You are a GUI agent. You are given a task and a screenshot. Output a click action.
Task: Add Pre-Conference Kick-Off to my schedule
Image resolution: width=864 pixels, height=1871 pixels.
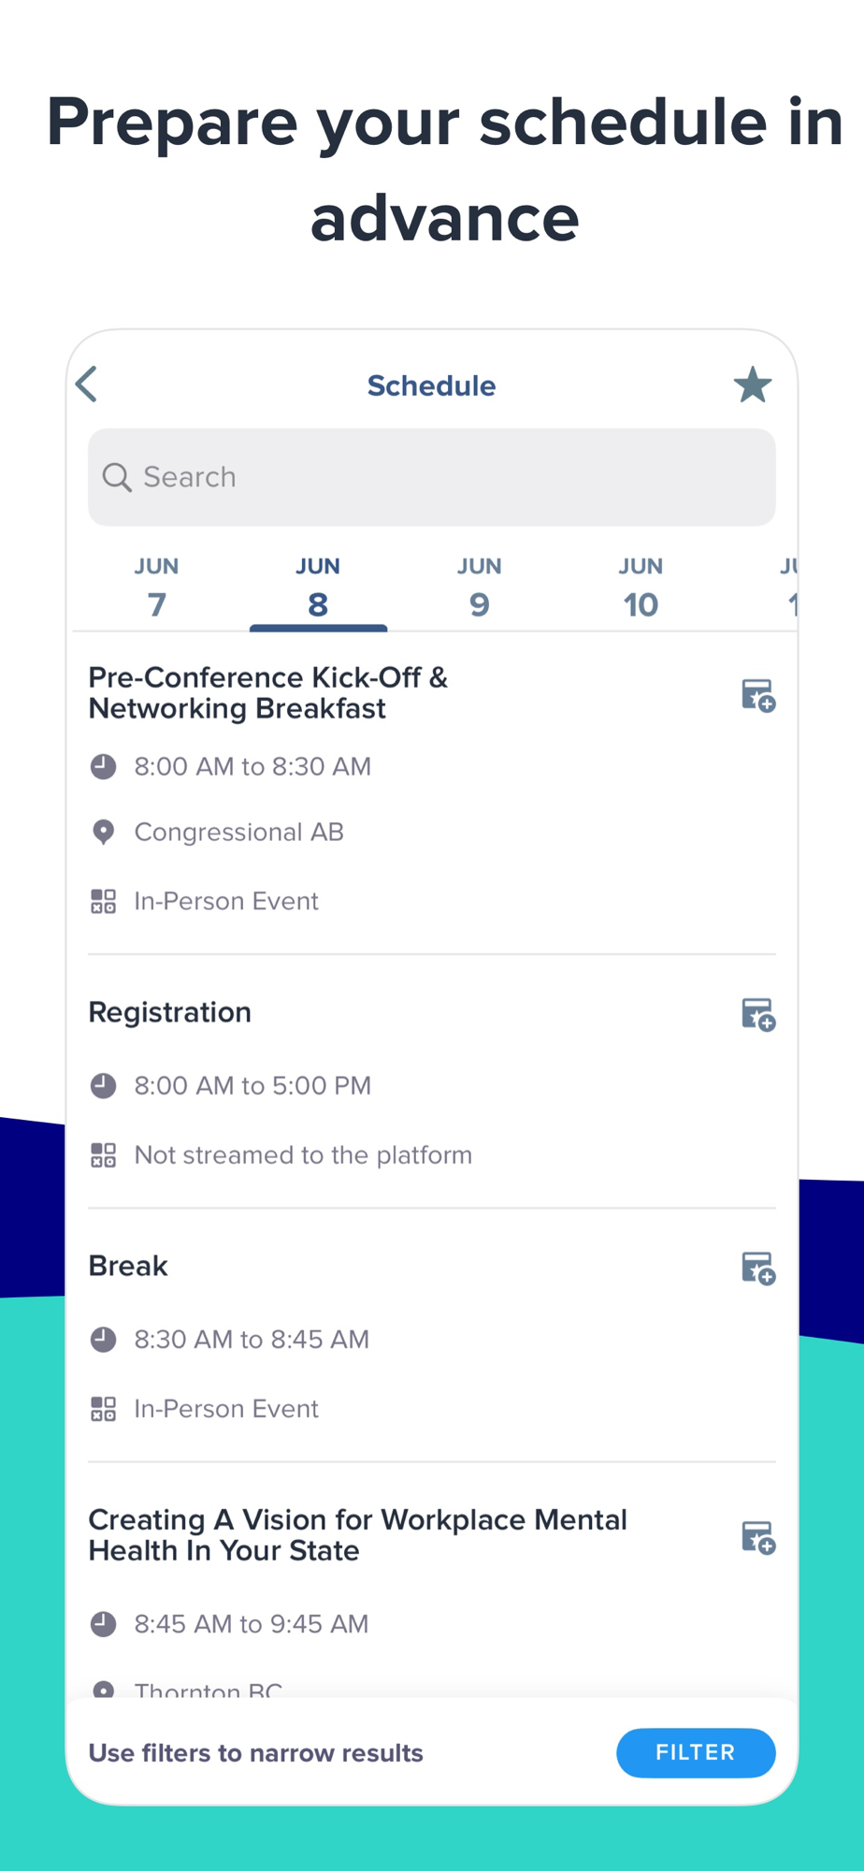click(758, 695)
